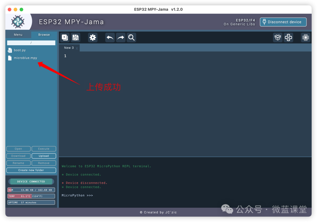317x222 pixels.
Task: Click the Rename button
Action: [x=18, y=163]
